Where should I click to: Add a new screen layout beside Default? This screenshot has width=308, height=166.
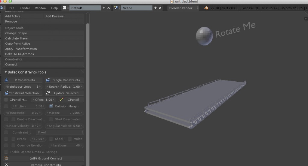click(x=104, y=8)
